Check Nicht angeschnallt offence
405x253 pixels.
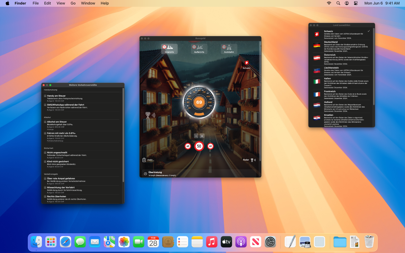click(45, 153)
